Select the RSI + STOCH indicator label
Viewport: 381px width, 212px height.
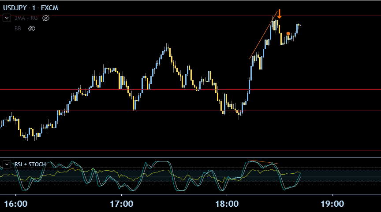[x=30, y=164]
